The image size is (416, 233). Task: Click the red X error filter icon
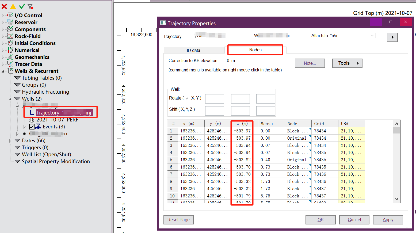[4, 6]
